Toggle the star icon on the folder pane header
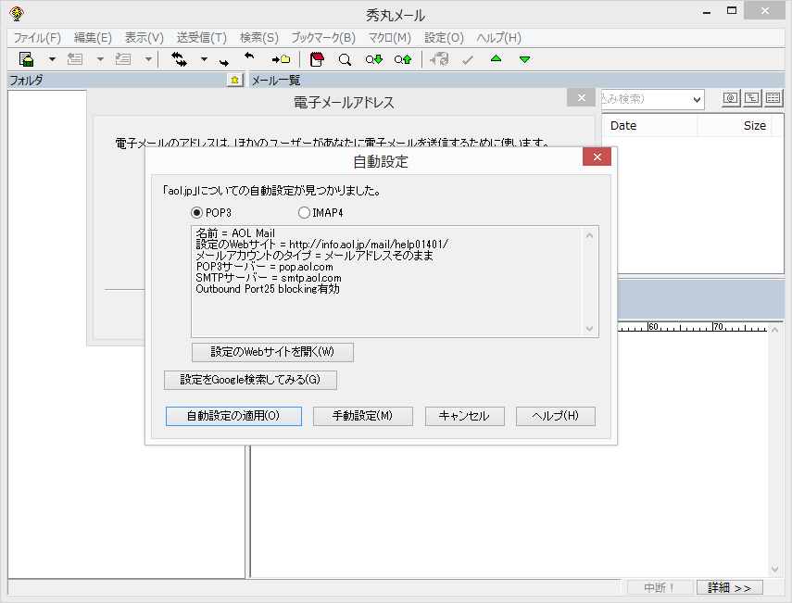Screen dimensions: 792x603 [234, 81]
